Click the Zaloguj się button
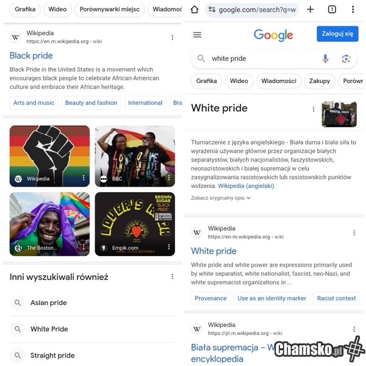The height and width of the screenshot is (366, 366). [337, 34]
